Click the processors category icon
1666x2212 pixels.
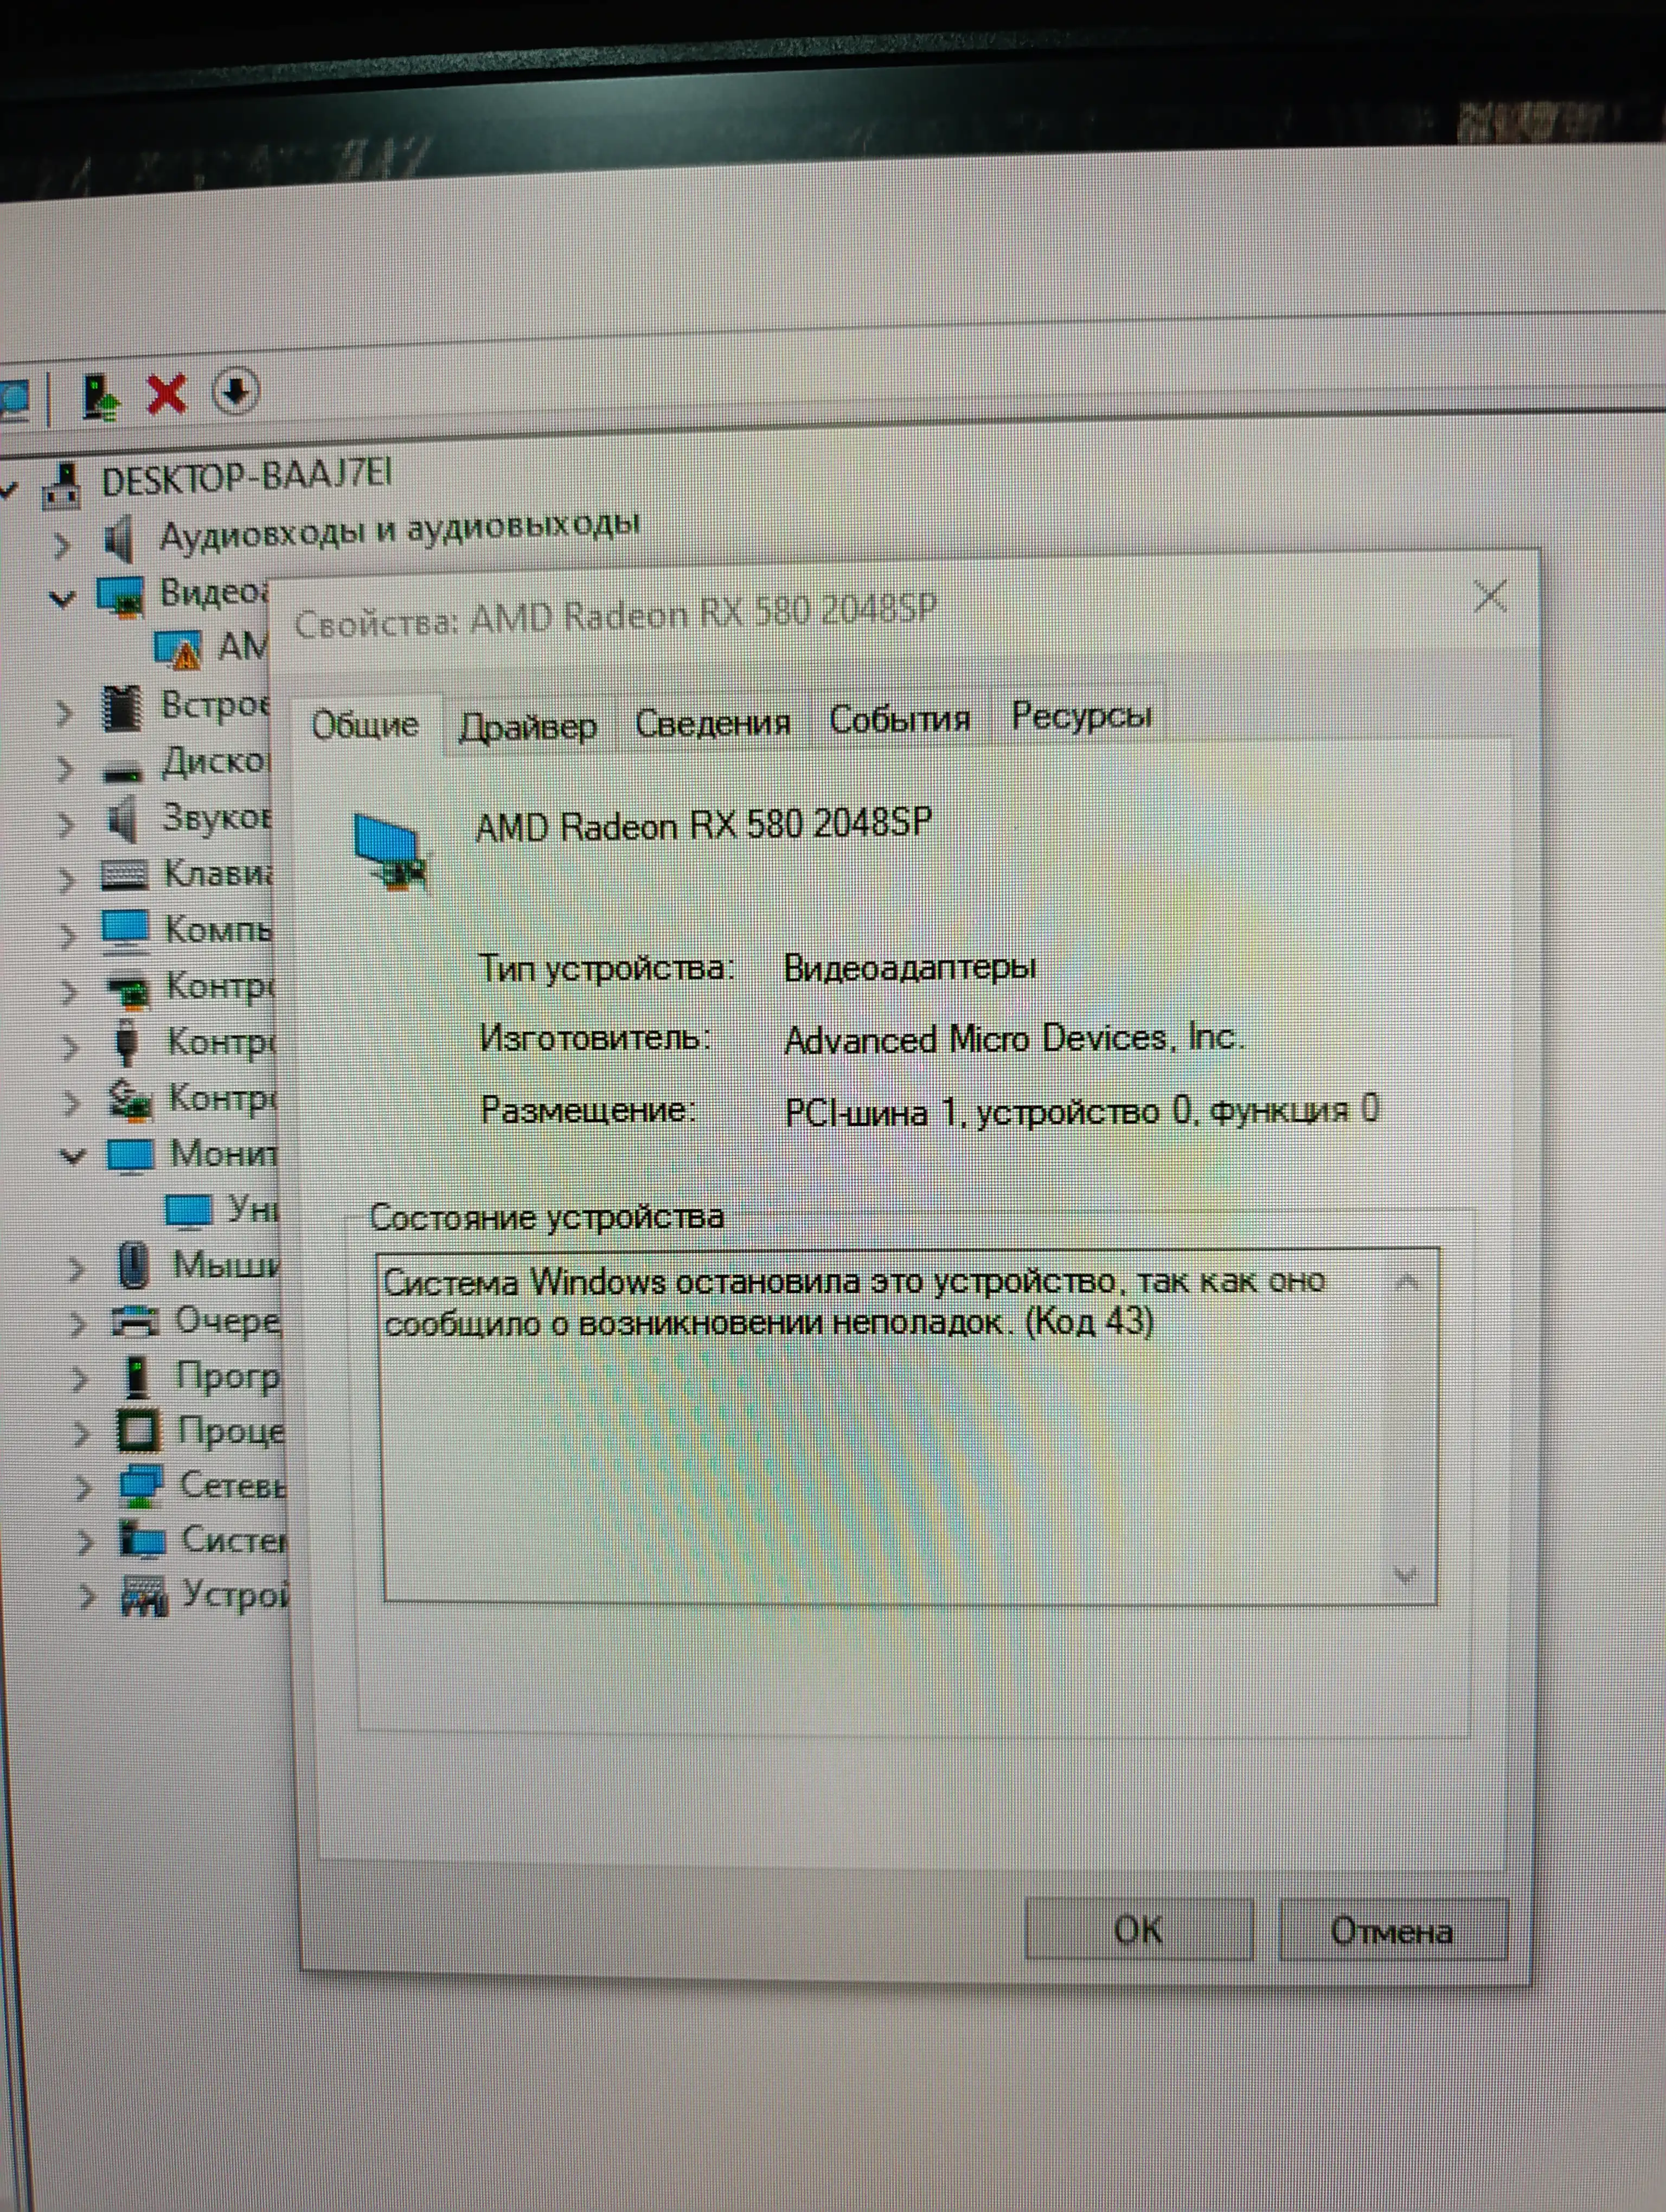coord(138,1430)
